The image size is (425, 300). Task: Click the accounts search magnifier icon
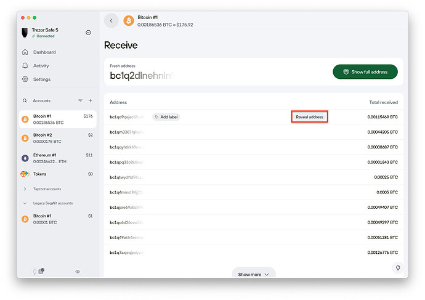[25, 100]
